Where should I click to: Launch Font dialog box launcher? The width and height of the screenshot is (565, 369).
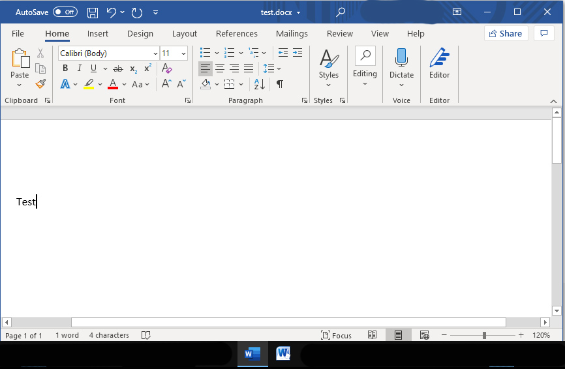tap(188, 100)
